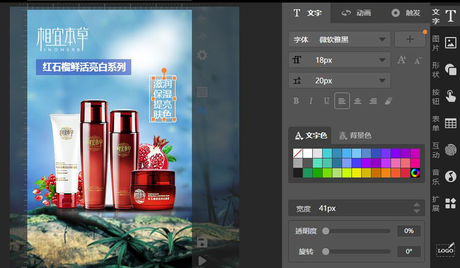Toggle italic formatting
The width and height of the screenshot is (460, 268).
311,101
